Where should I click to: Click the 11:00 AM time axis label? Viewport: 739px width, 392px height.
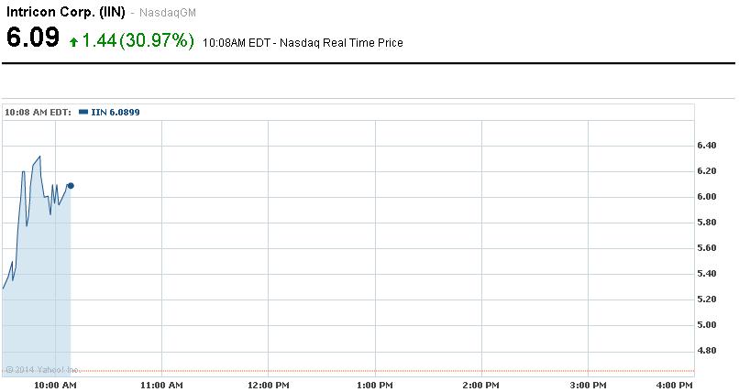pos(160,386)
